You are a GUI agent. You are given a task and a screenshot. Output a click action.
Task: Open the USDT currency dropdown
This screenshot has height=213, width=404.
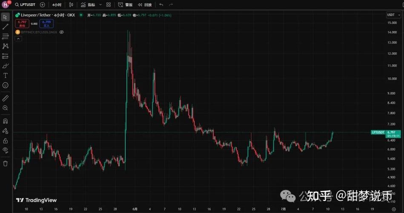pos(391,15)
